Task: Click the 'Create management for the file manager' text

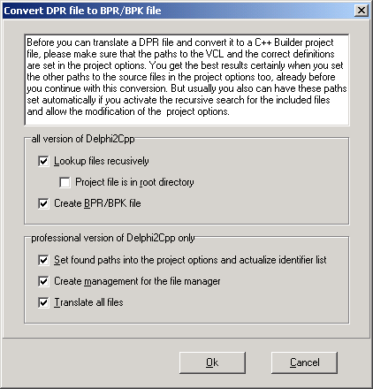Action: 137,281
